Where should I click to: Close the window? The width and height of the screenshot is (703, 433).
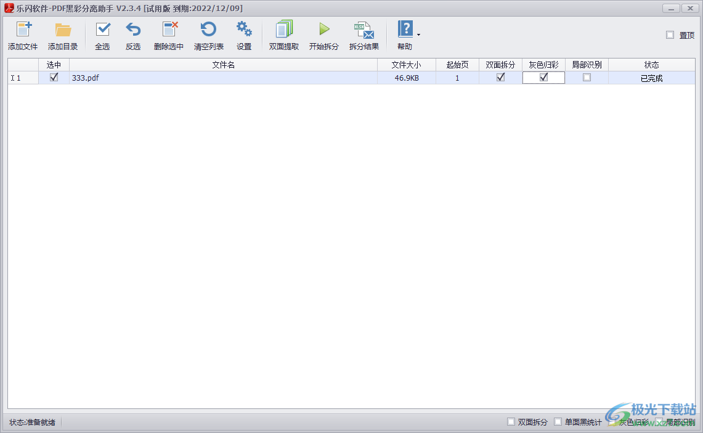coord(690,9)
